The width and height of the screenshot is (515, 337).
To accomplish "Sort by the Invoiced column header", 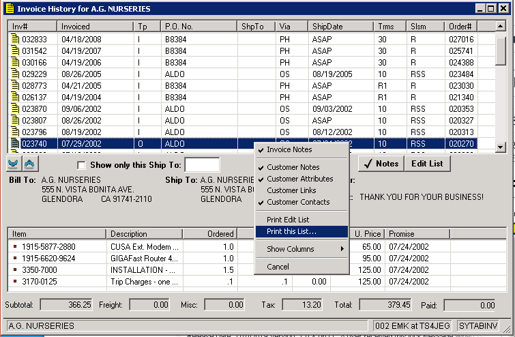I will [x=95, y=27].
